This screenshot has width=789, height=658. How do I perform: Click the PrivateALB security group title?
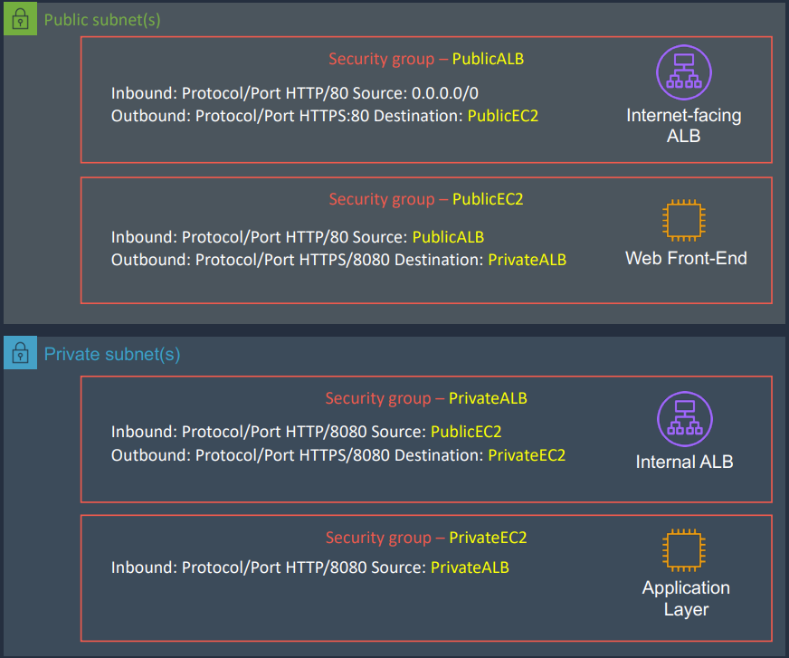pyautogui.click(x=426, y=398)
